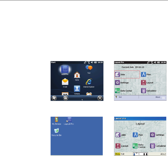168x156 pixels.
Task: Tap the keyboard icon beside About
Action: click(163, 98)
